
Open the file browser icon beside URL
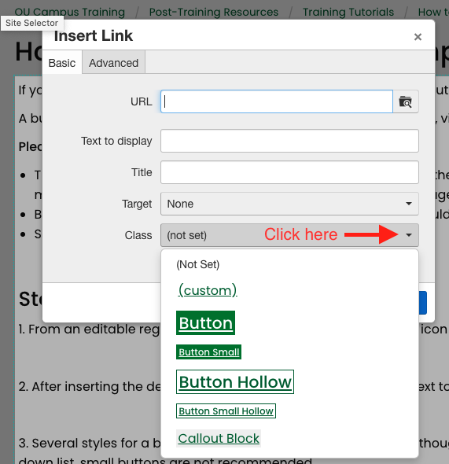[405, 101]
